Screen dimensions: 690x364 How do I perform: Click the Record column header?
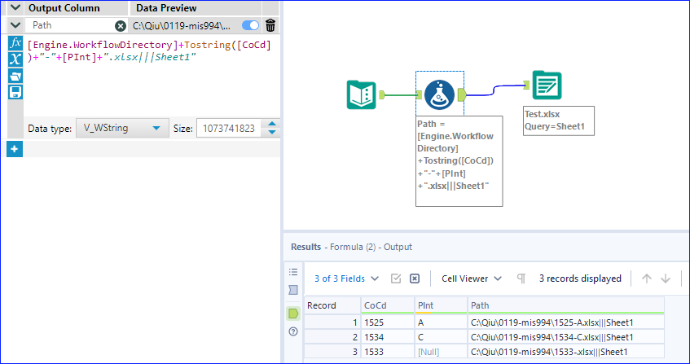click(x=332, y=305)
